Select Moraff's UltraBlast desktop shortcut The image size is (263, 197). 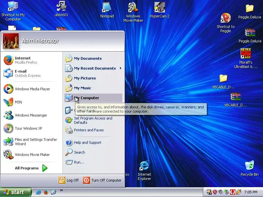246,58
